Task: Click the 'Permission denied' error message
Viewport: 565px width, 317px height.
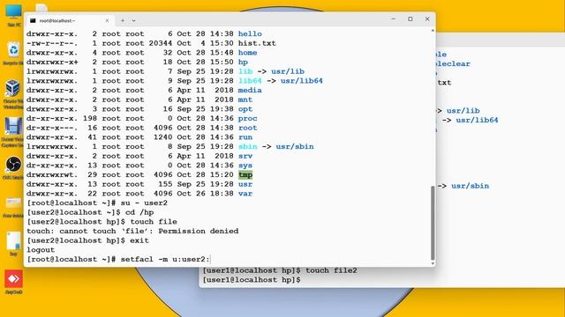Action: click(198, 231)
